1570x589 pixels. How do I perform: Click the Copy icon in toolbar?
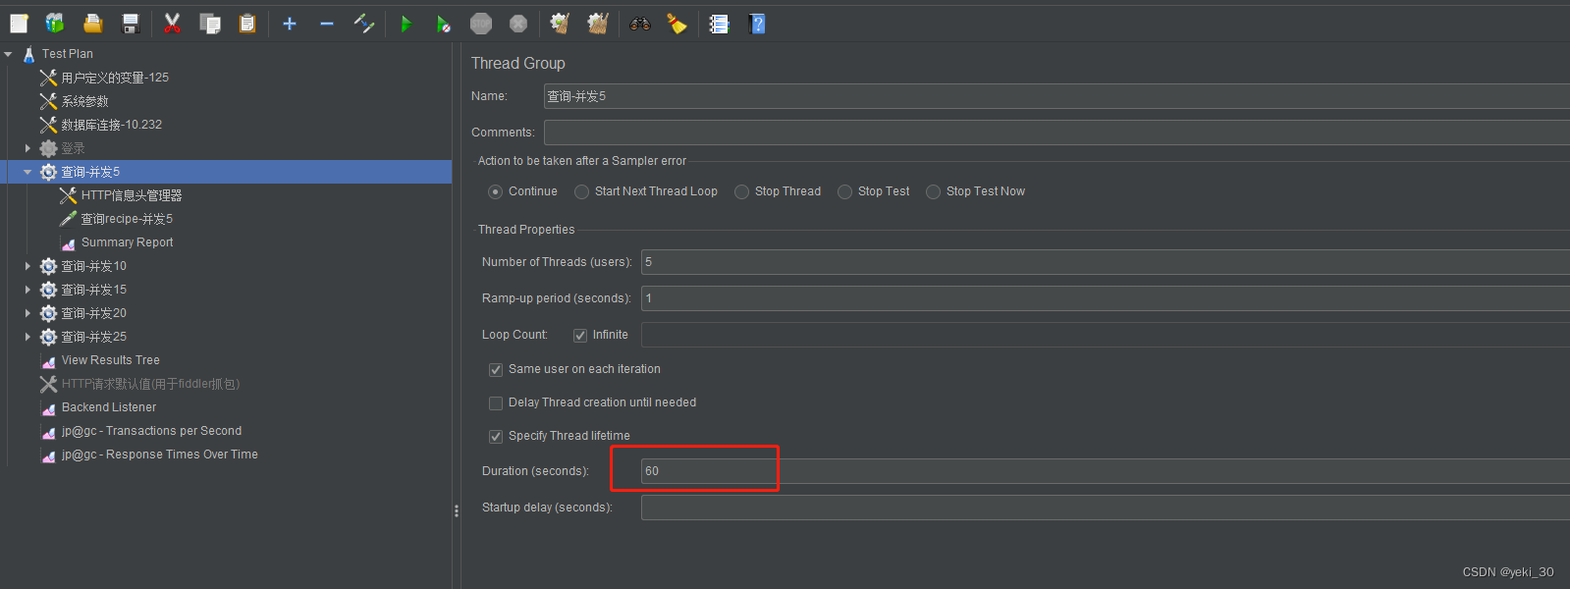(210, 24)
